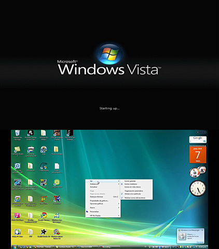Click Actualizar in the context menu
This screenshot has height=249, width=219.
tap(103, 187)
